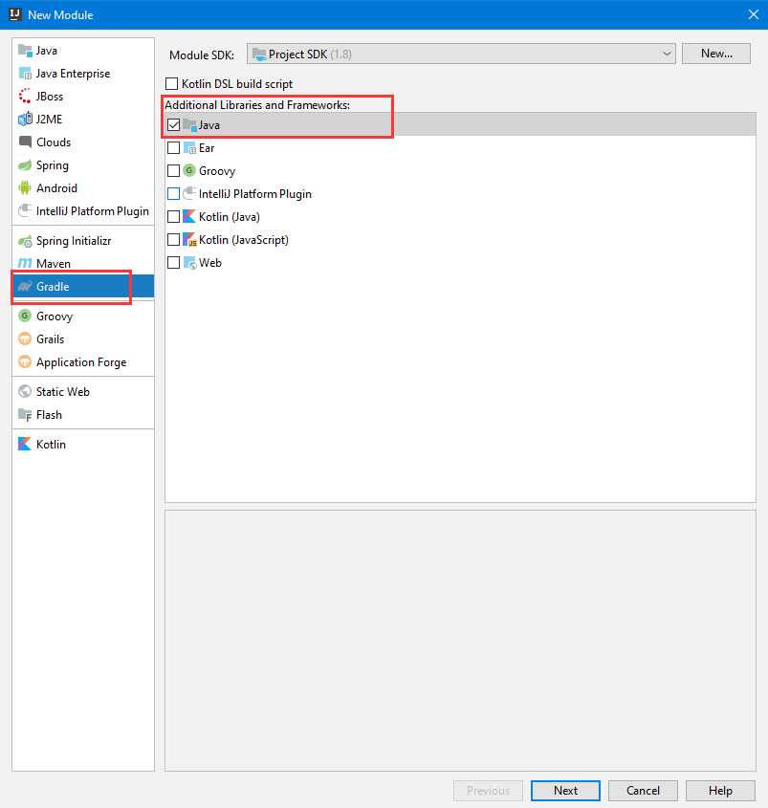This screenshot has height=808, width=768.
Task: Click the Ear framework icon
Action: [189, 148]
